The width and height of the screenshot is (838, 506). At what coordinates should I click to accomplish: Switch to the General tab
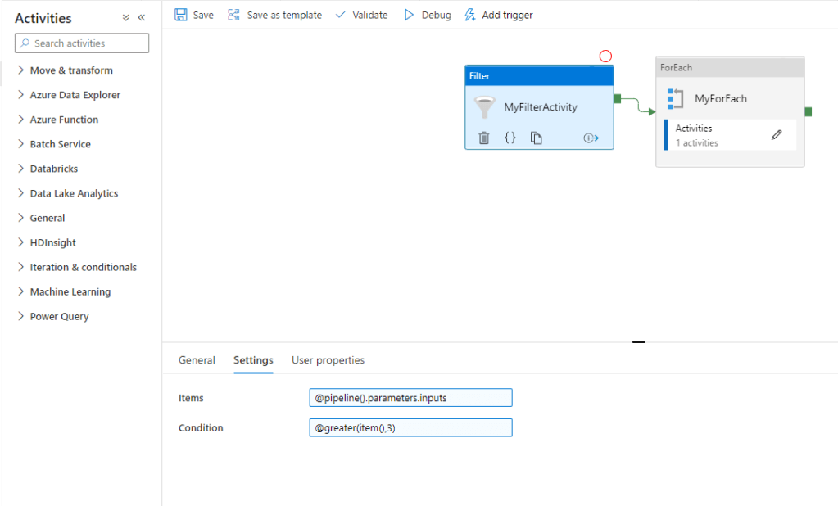coord(197,360)
